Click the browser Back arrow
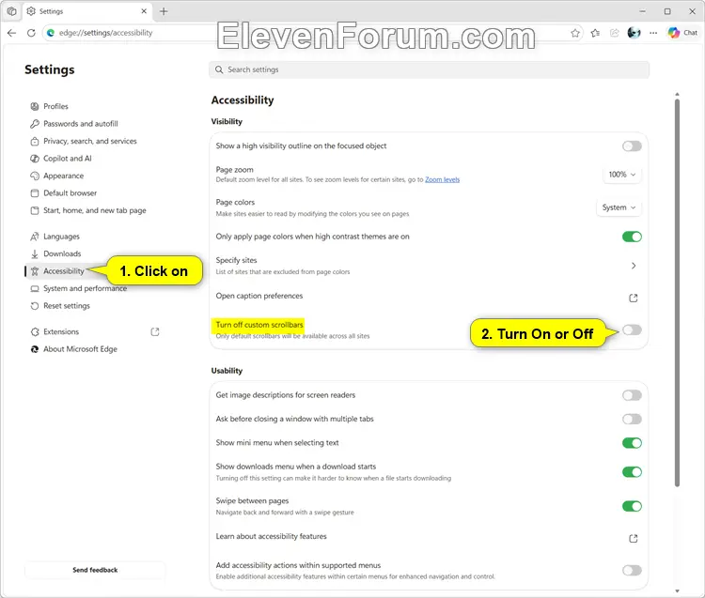The image size is (705, 598). [x=12, y=33]
